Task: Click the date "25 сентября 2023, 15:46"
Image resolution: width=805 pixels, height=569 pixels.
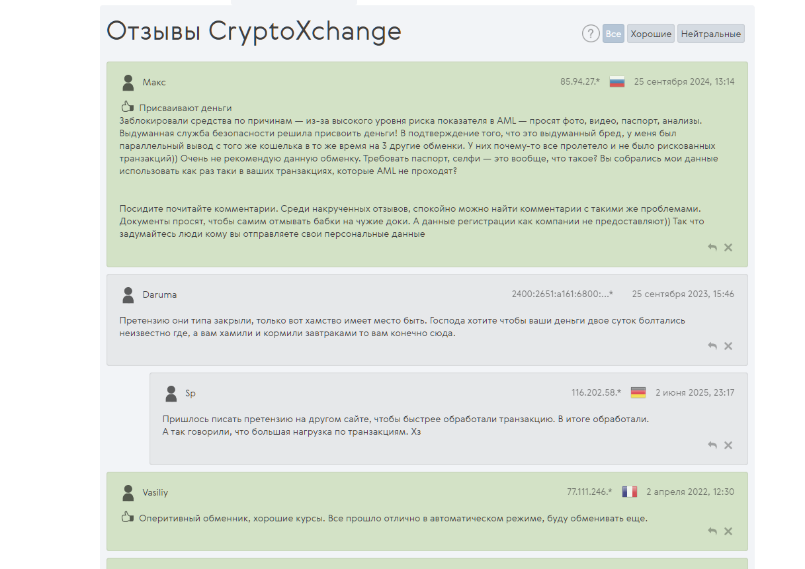Action: [x=683, y=294]
